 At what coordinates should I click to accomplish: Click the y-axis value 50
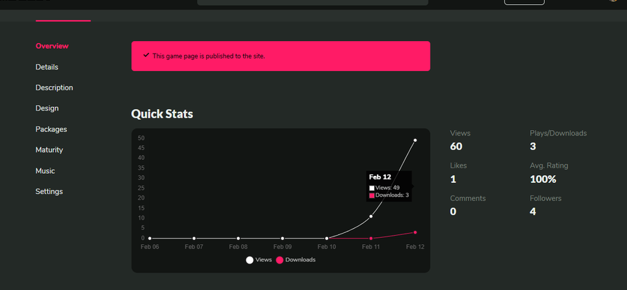141,138
